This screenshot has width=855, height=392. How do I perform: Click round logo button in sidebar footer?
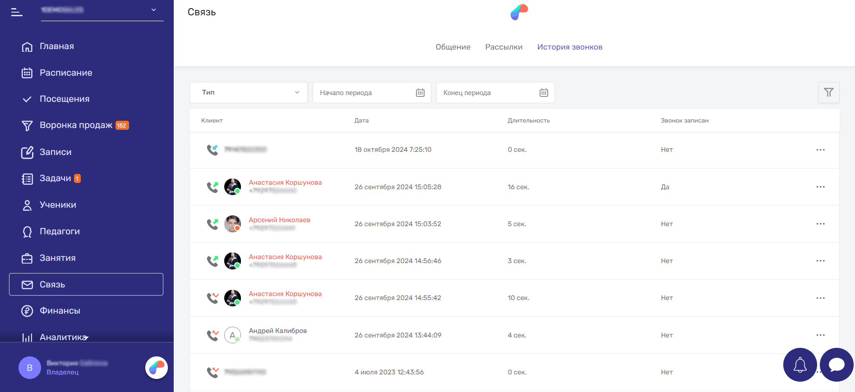[157, 368]
